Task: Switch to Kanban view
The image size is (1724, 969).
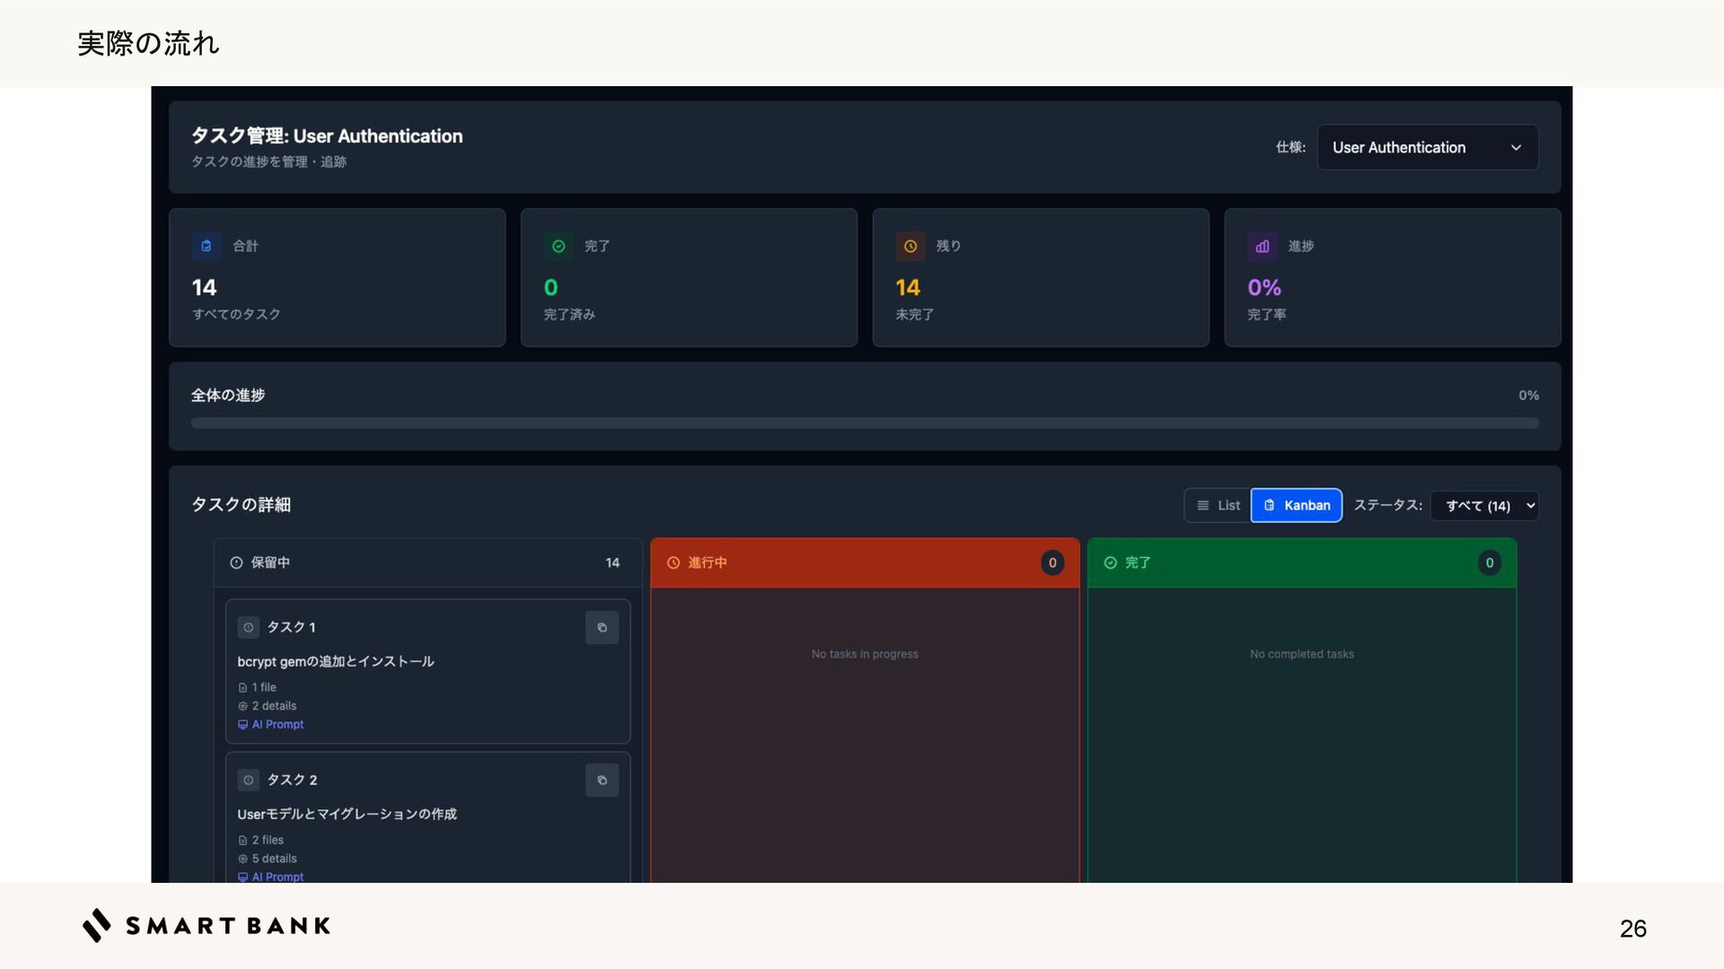Action: (1297, 505)
